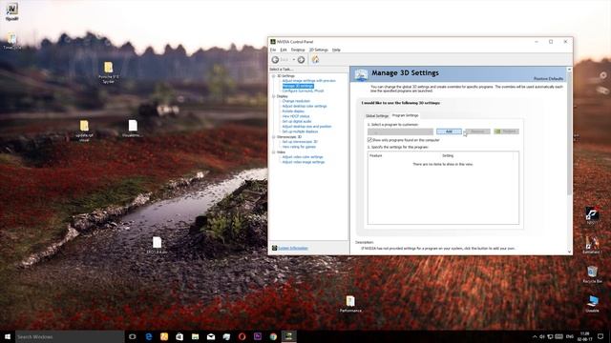Collapse the 3D Settings tree node
The image size is (611, 343).
coord(274,76)
